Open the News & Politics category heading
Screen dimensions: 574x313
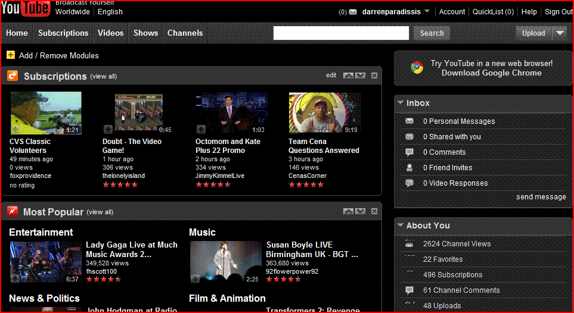pyautogui.click(x=44, y=298)
